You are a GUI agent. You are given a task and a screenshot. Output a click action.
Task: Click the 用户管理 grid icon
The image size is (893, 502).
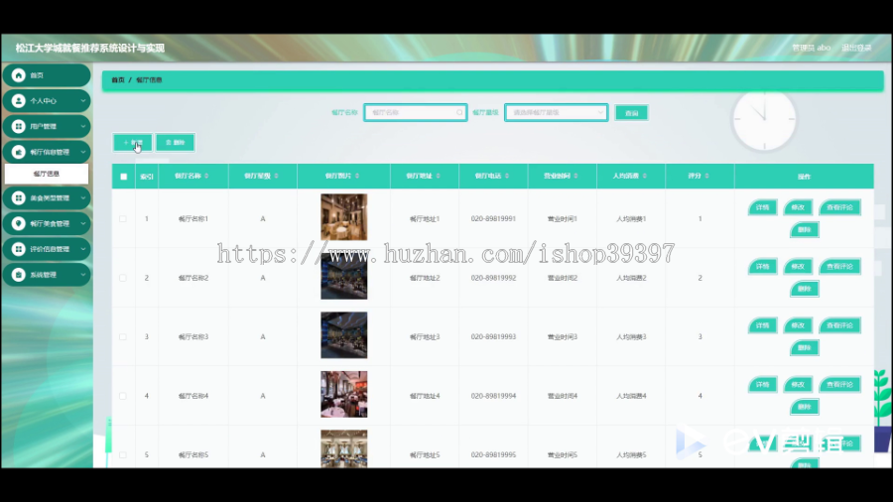[18, 126]
